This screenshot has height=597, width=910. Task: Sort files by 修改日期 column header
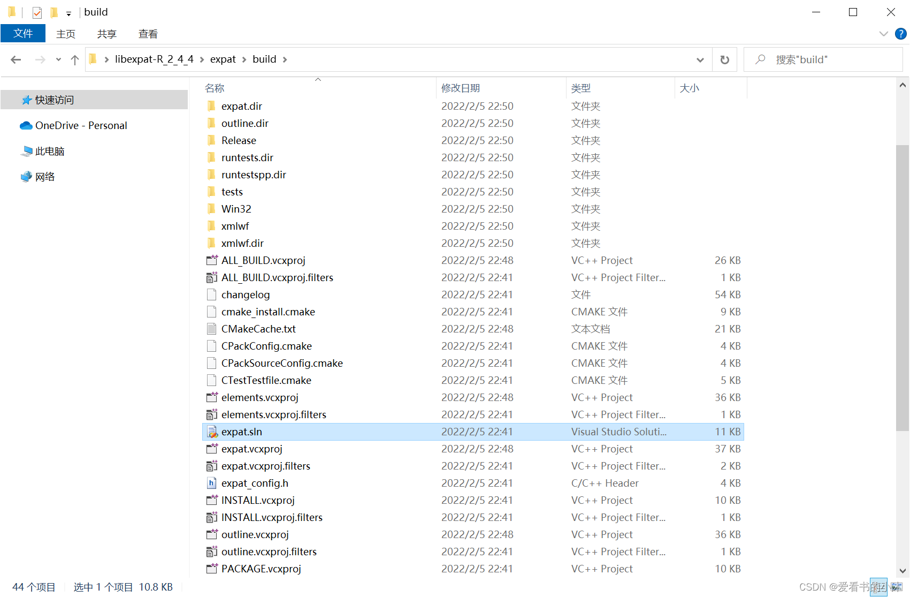tap(501, 88)
